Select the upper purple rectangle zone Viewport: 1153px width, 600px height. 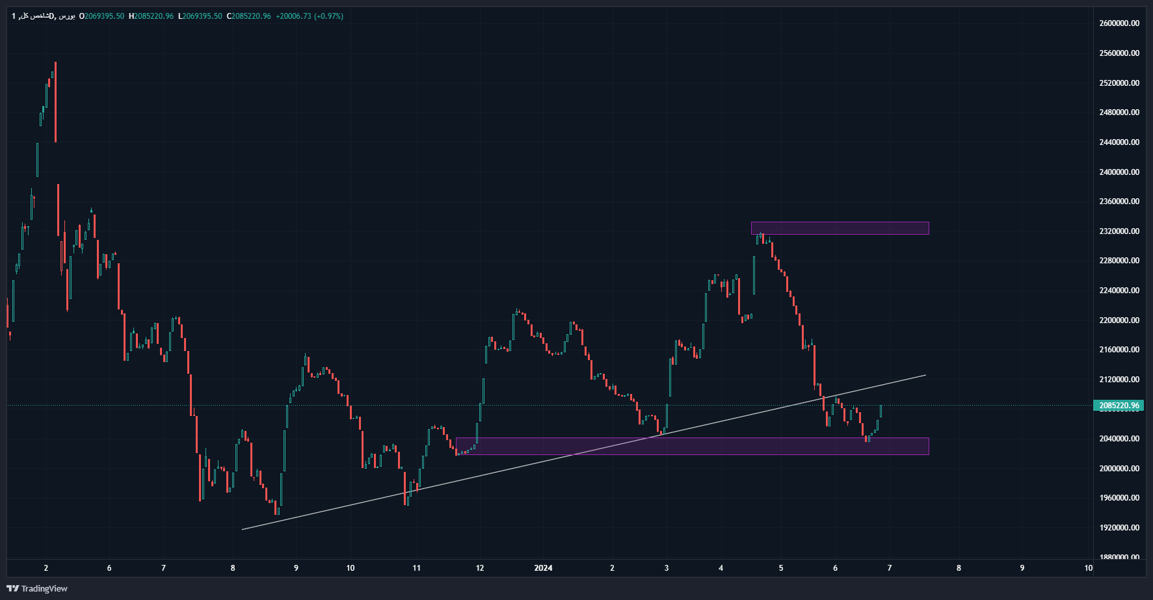pyautogui.click(x=840, y=228)
